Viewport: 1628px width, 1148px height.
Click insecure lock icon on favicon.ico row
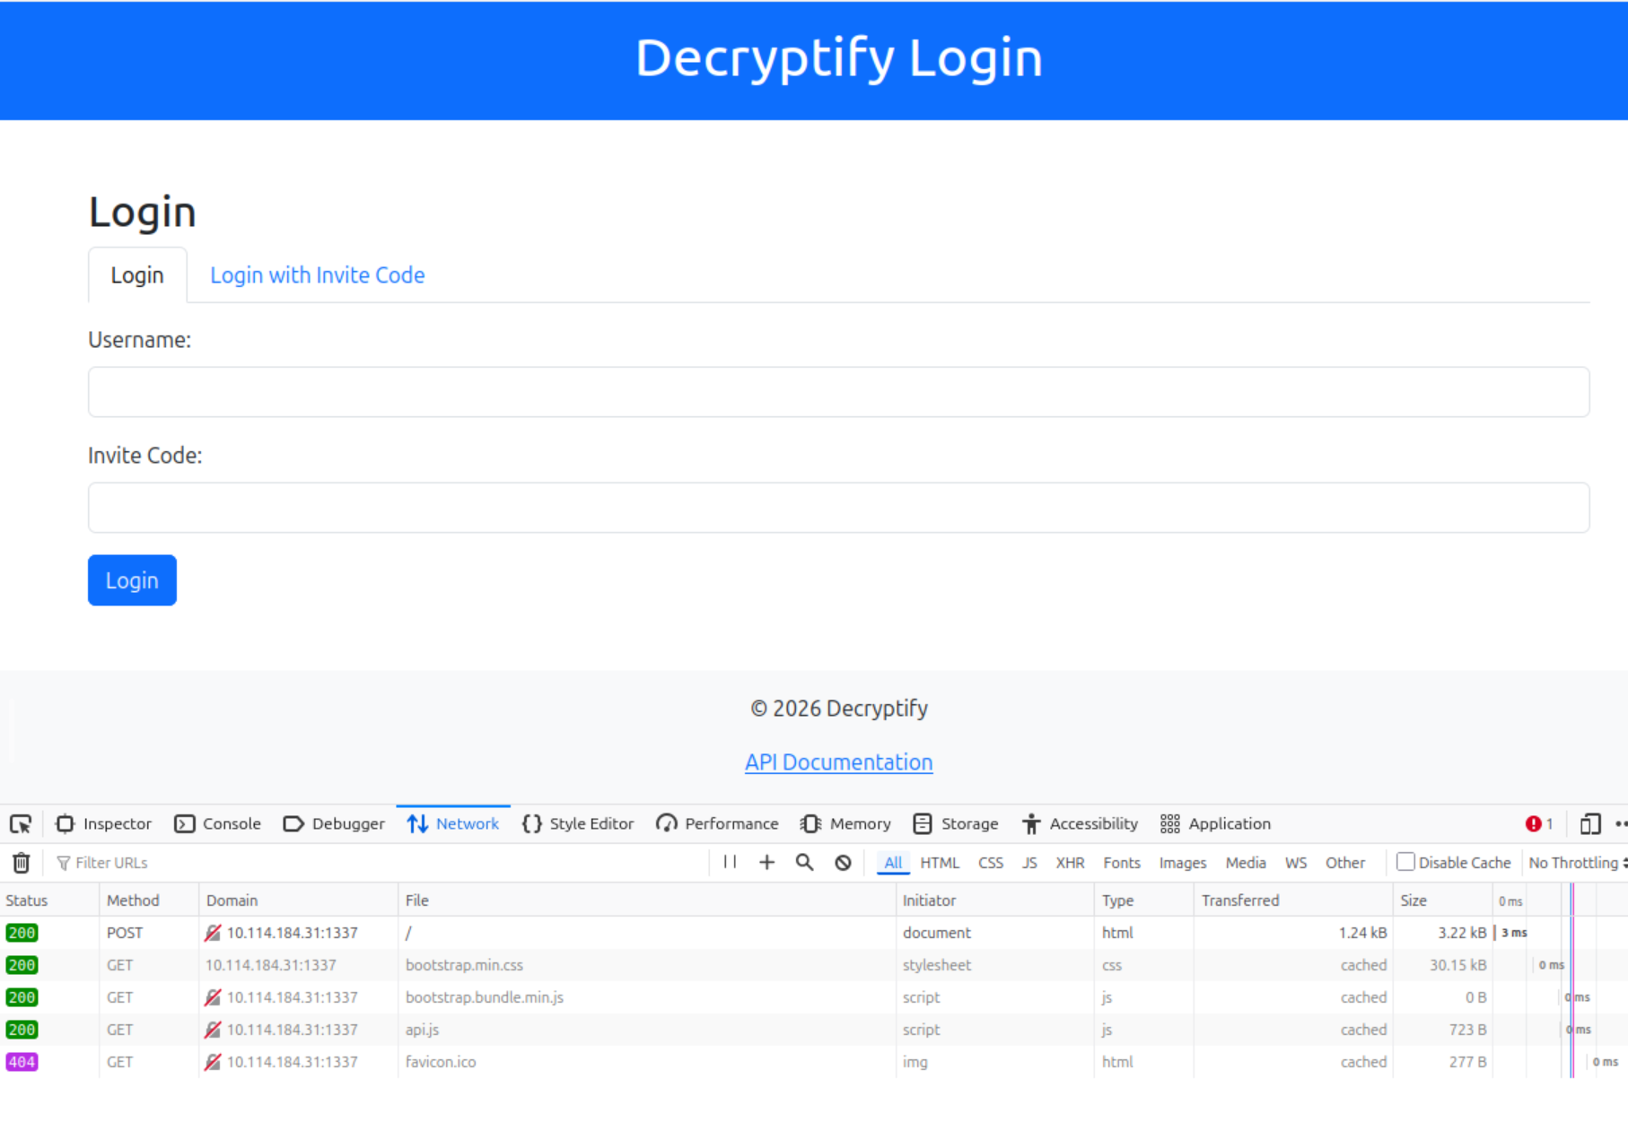[213, 1062]
